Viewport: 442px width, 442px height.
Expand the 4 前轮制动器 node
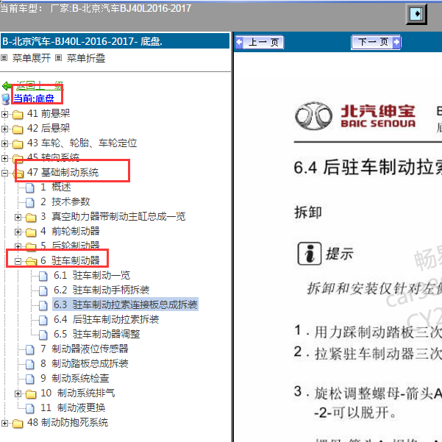coord(18,232)
